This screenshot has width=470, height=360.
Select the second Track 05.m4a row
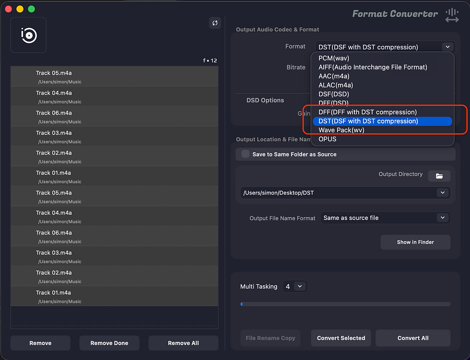point(115,196)
